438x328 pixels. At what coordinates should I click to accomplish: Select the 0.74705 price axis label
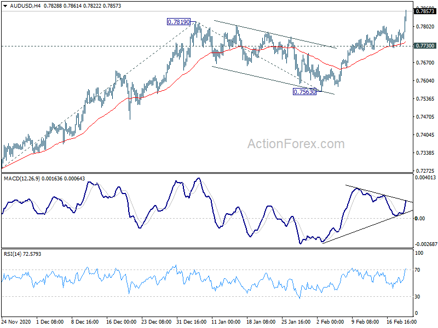click(x=425, y=116)
